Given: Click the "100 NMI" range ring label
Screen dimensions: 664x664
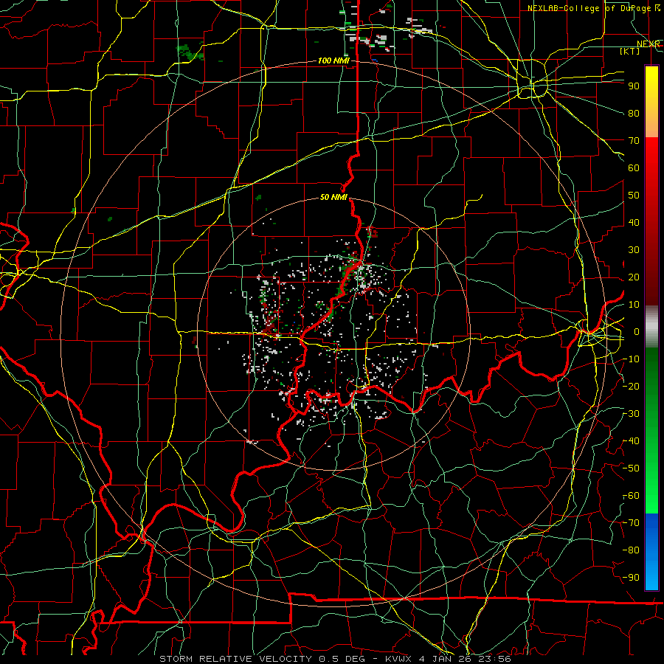Looking at the screenshot, I should tap(333, 61).
